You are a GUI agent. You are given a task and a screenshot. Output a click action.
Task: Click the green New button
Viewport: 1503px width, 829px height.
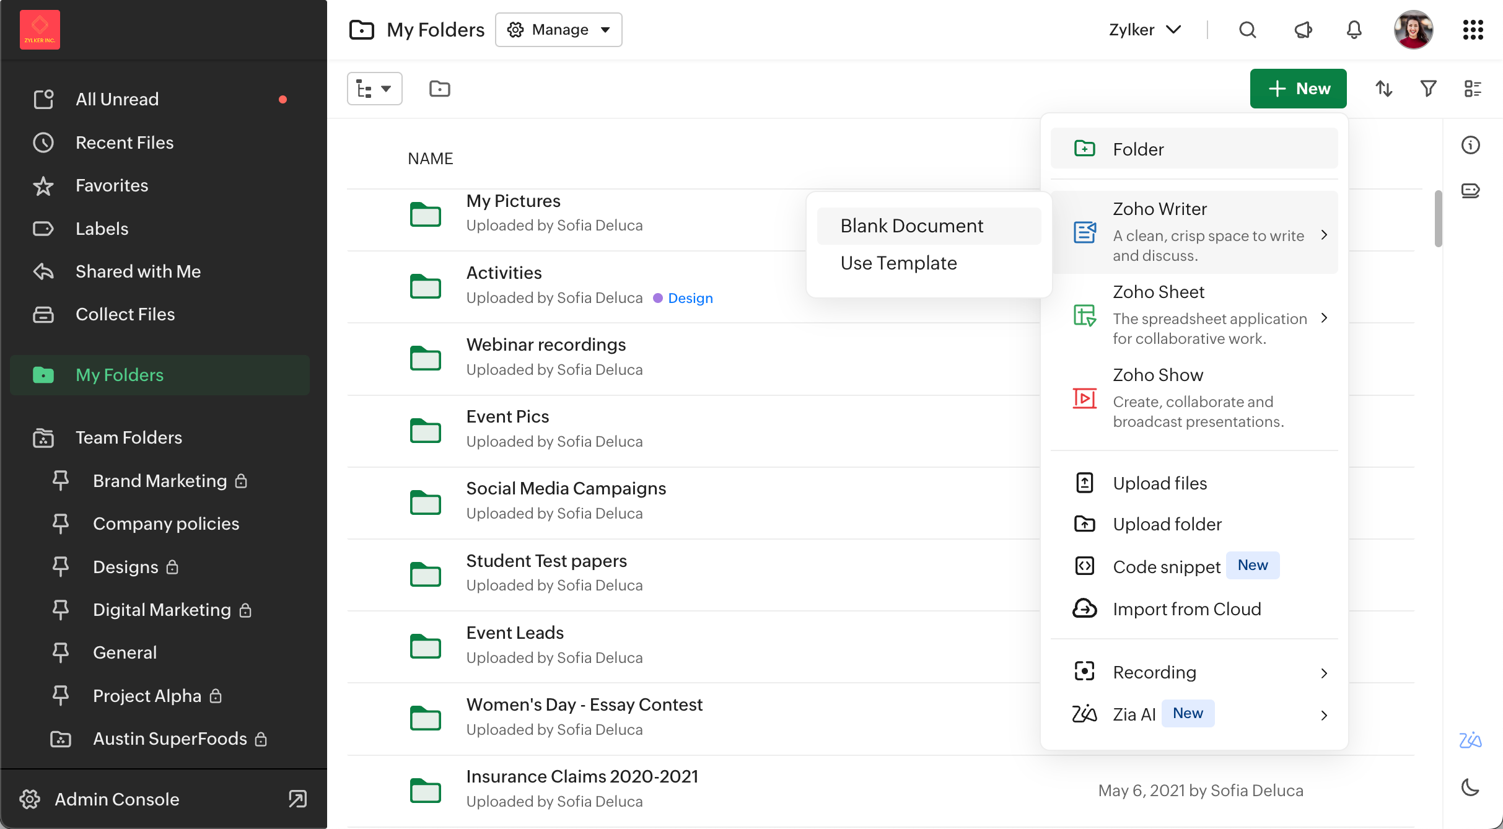(1298, 89)
